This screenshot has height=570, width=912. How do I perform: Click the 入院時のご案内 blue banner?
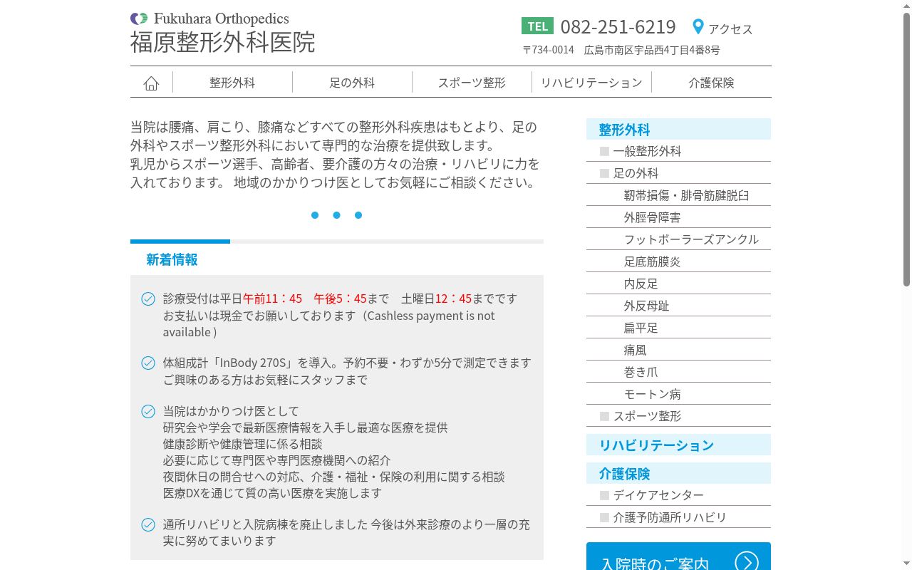[x=678, y=556]
